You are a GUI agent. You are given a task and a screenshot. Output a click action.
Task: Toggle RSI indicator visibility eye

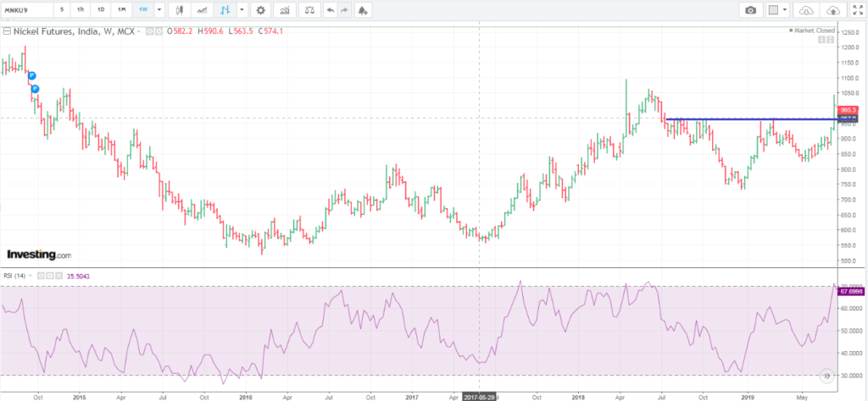(x=41, y=275)
